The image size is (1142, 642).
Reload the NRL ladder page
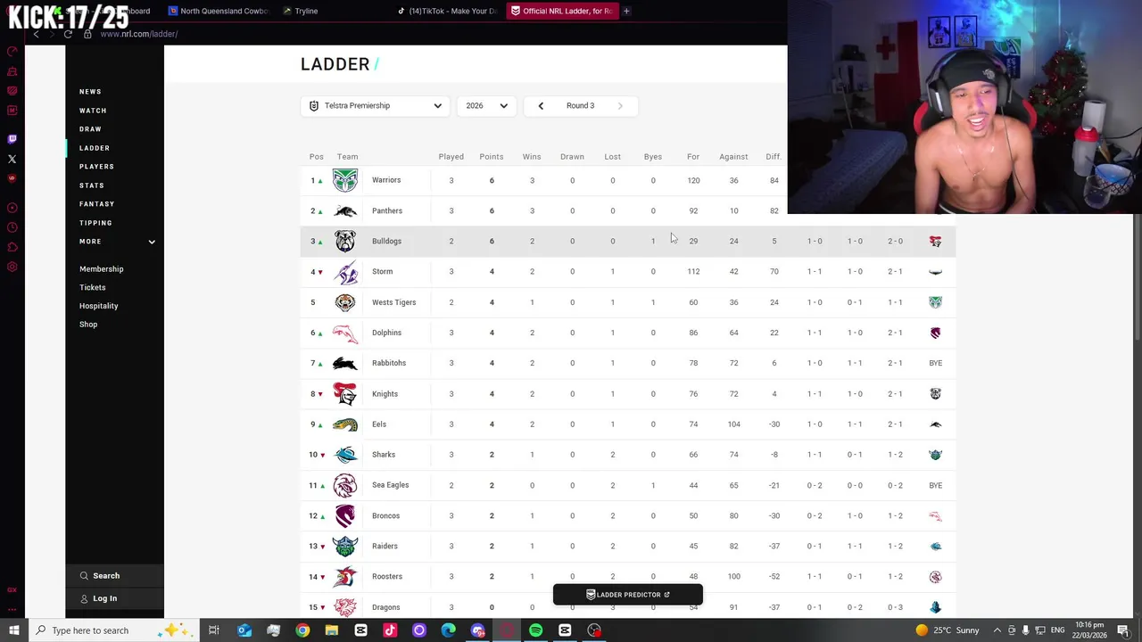coord(68,34)
